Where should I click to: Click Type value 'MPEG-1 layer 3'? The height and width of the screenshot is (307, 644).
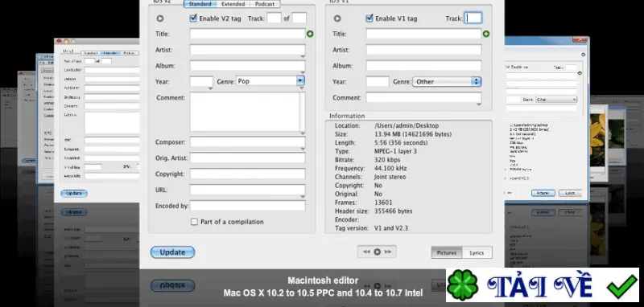coord(394,151)
